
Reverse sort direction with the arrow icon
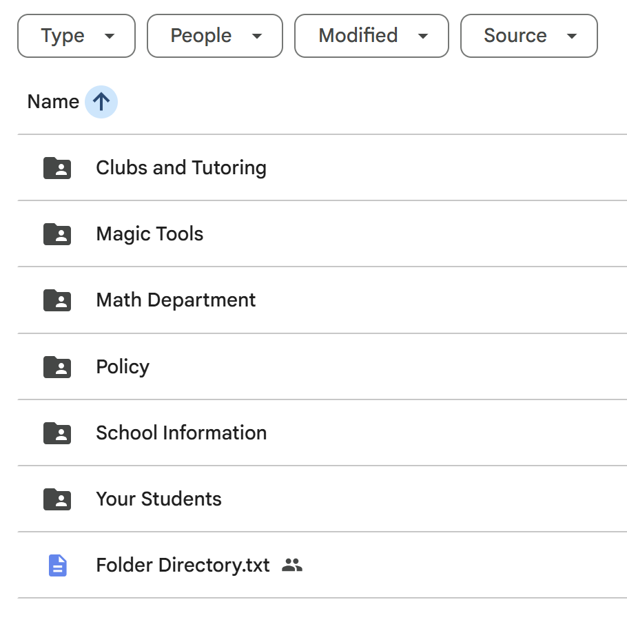click(101, 102)
